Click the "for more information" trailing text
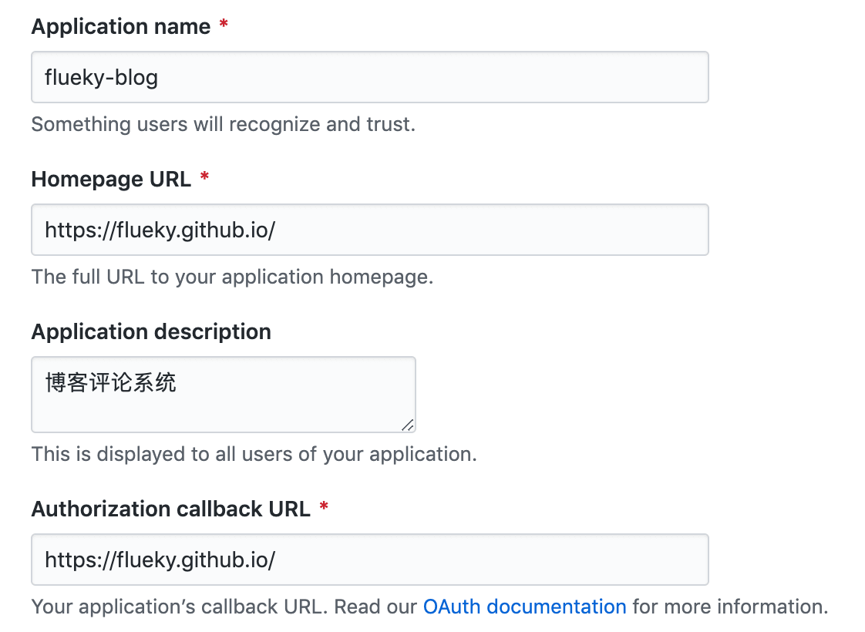865x632 pixels. coord(729,607)
